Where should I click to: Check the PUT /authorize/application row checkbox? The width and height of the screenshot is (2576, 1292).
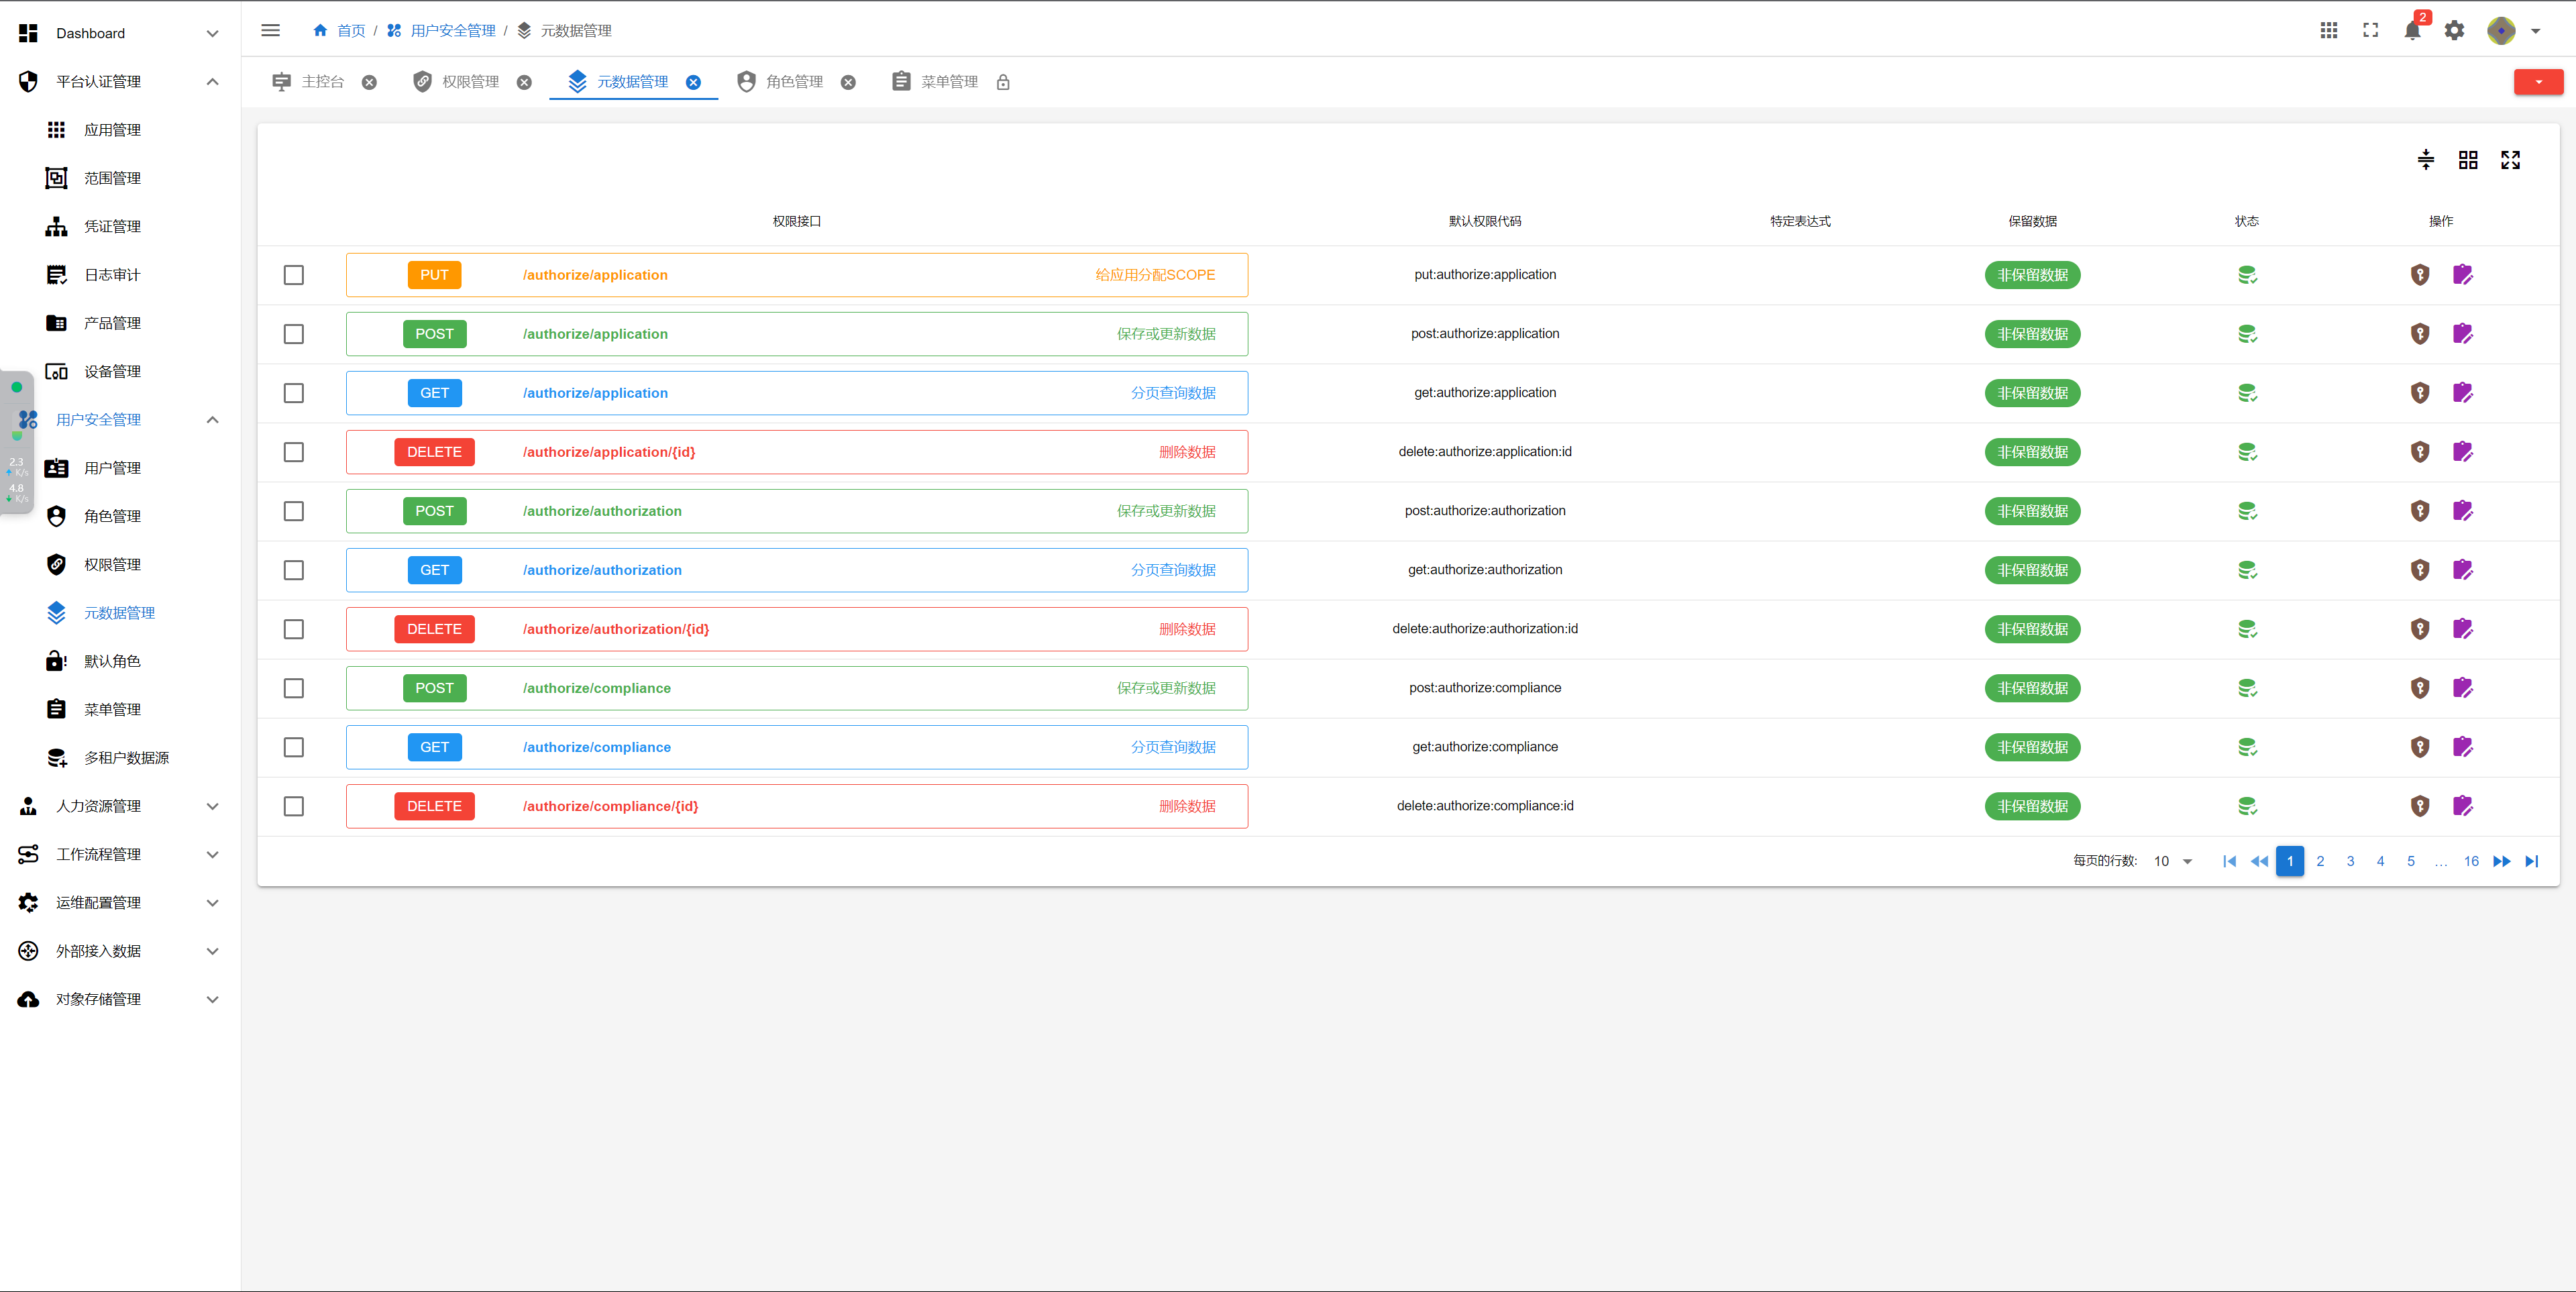[x=293, y=275]
